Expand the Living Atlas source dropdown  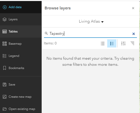(x=91, y=21)
